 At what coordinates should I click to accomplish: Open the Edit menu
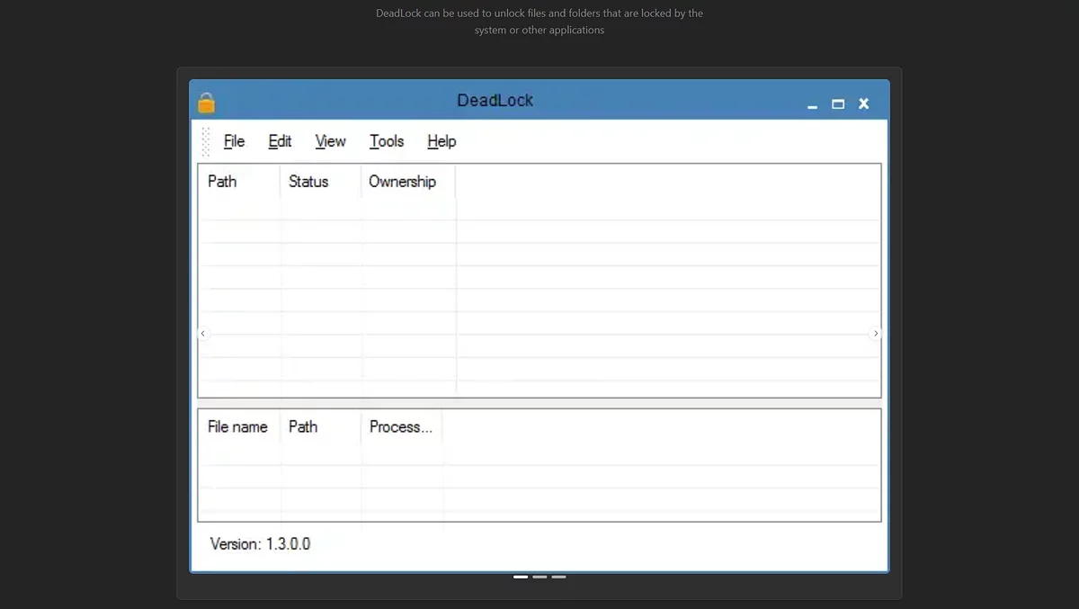[x=280, y=141]
